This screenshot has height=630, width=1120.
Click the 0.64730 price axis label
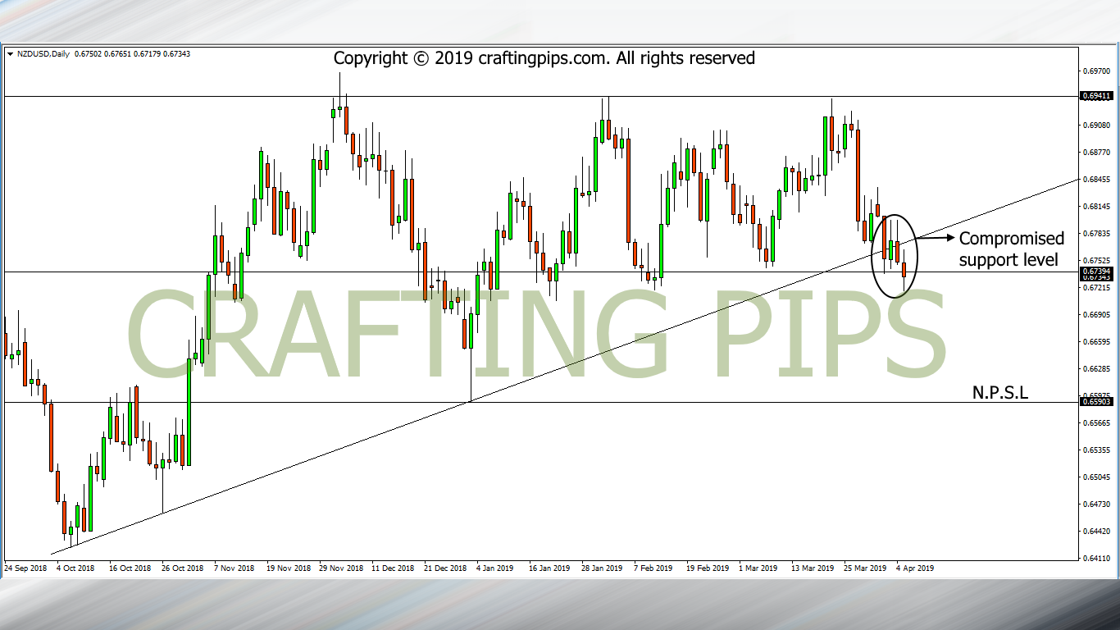pyautogui.click(x=1096, y=504)
